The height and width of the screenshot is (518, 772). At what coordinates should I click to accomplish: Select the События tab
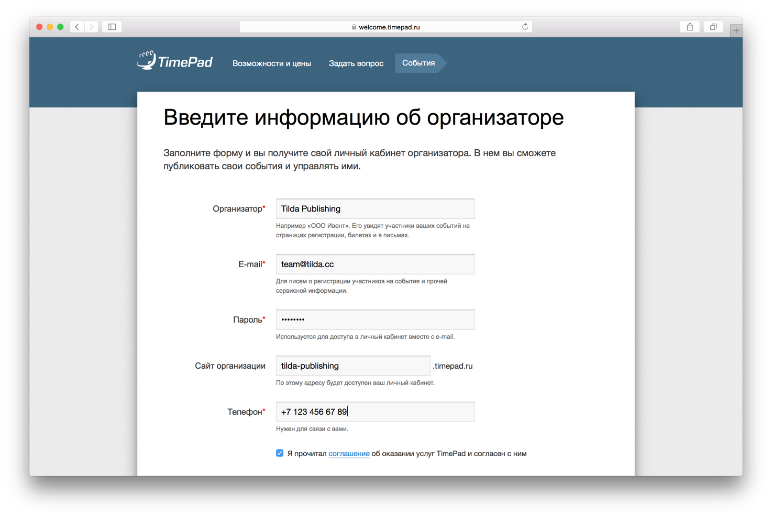point(418,63)
